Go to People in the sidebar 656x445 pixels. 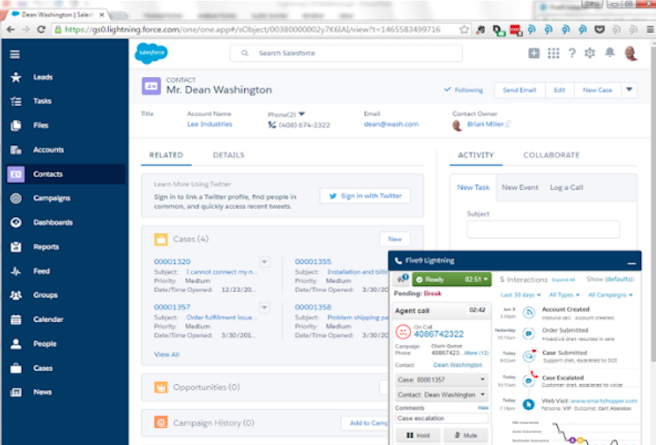click(45, 343)
